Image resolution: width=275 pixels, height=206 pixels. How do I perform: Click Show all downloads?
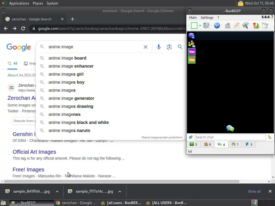254,192
